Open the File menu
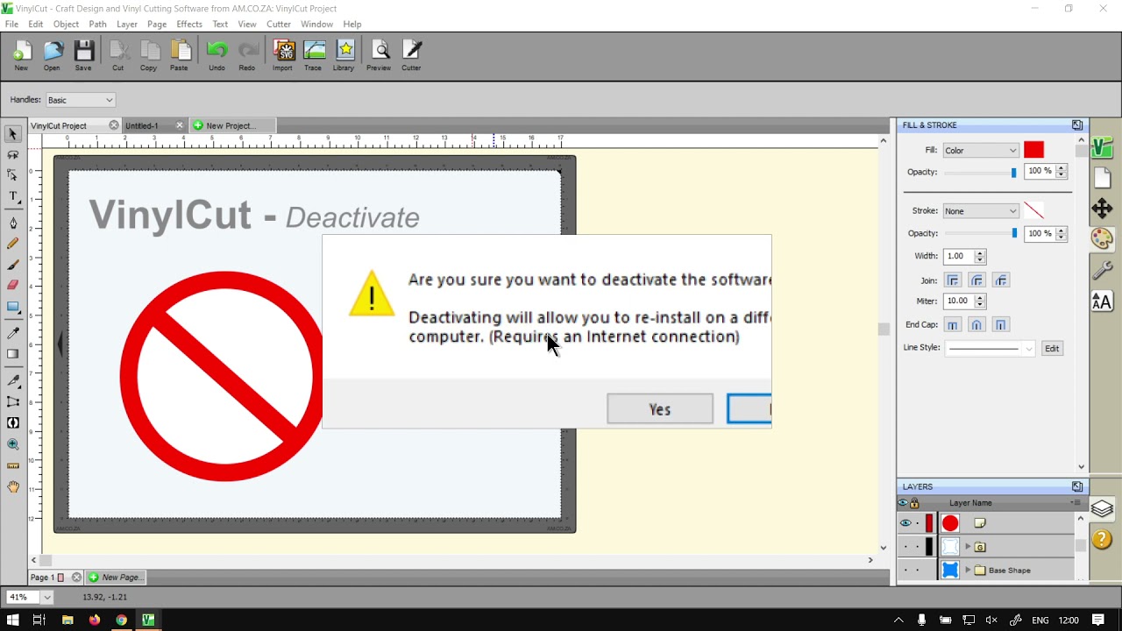1122x631 pixels. point(11,24)
